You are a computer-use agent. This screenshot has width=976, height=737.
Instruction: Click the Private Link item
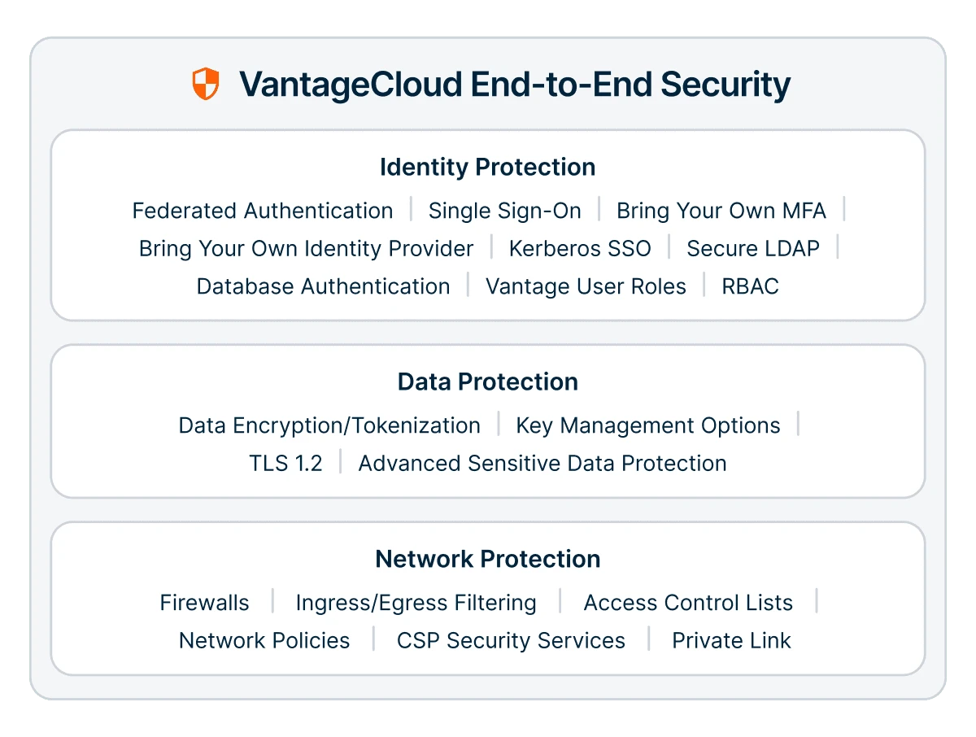731,640
